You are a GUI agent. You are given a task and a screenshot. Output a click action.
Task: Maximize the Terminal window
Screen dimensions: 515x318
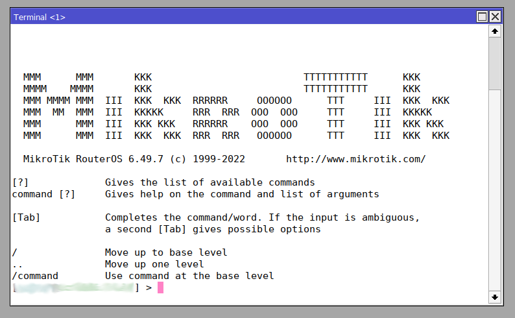[483, 17]
